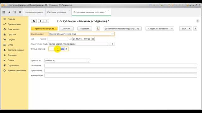This screenshot has width=202, height=113.
Task: Open Продажи section
Action: (x=12, y=35)
